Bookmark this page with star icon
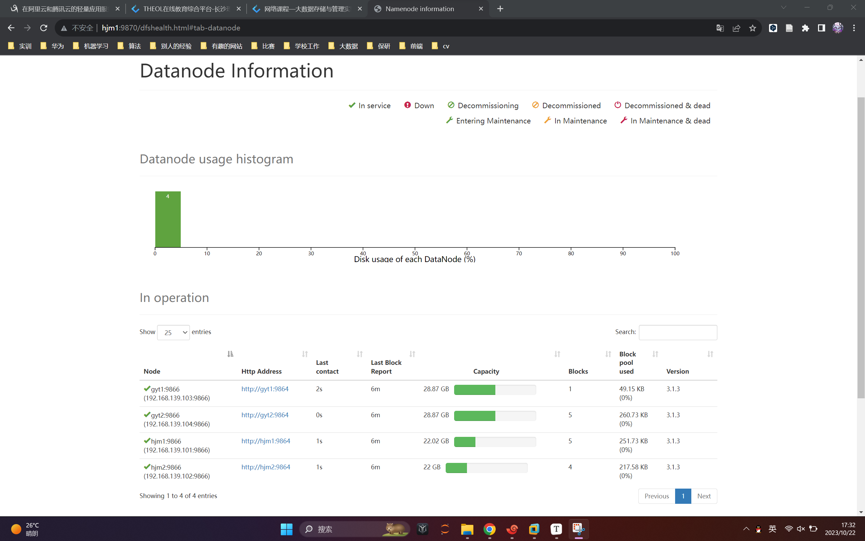The width and height of the screenshot is (865, 541). (752, 28)
